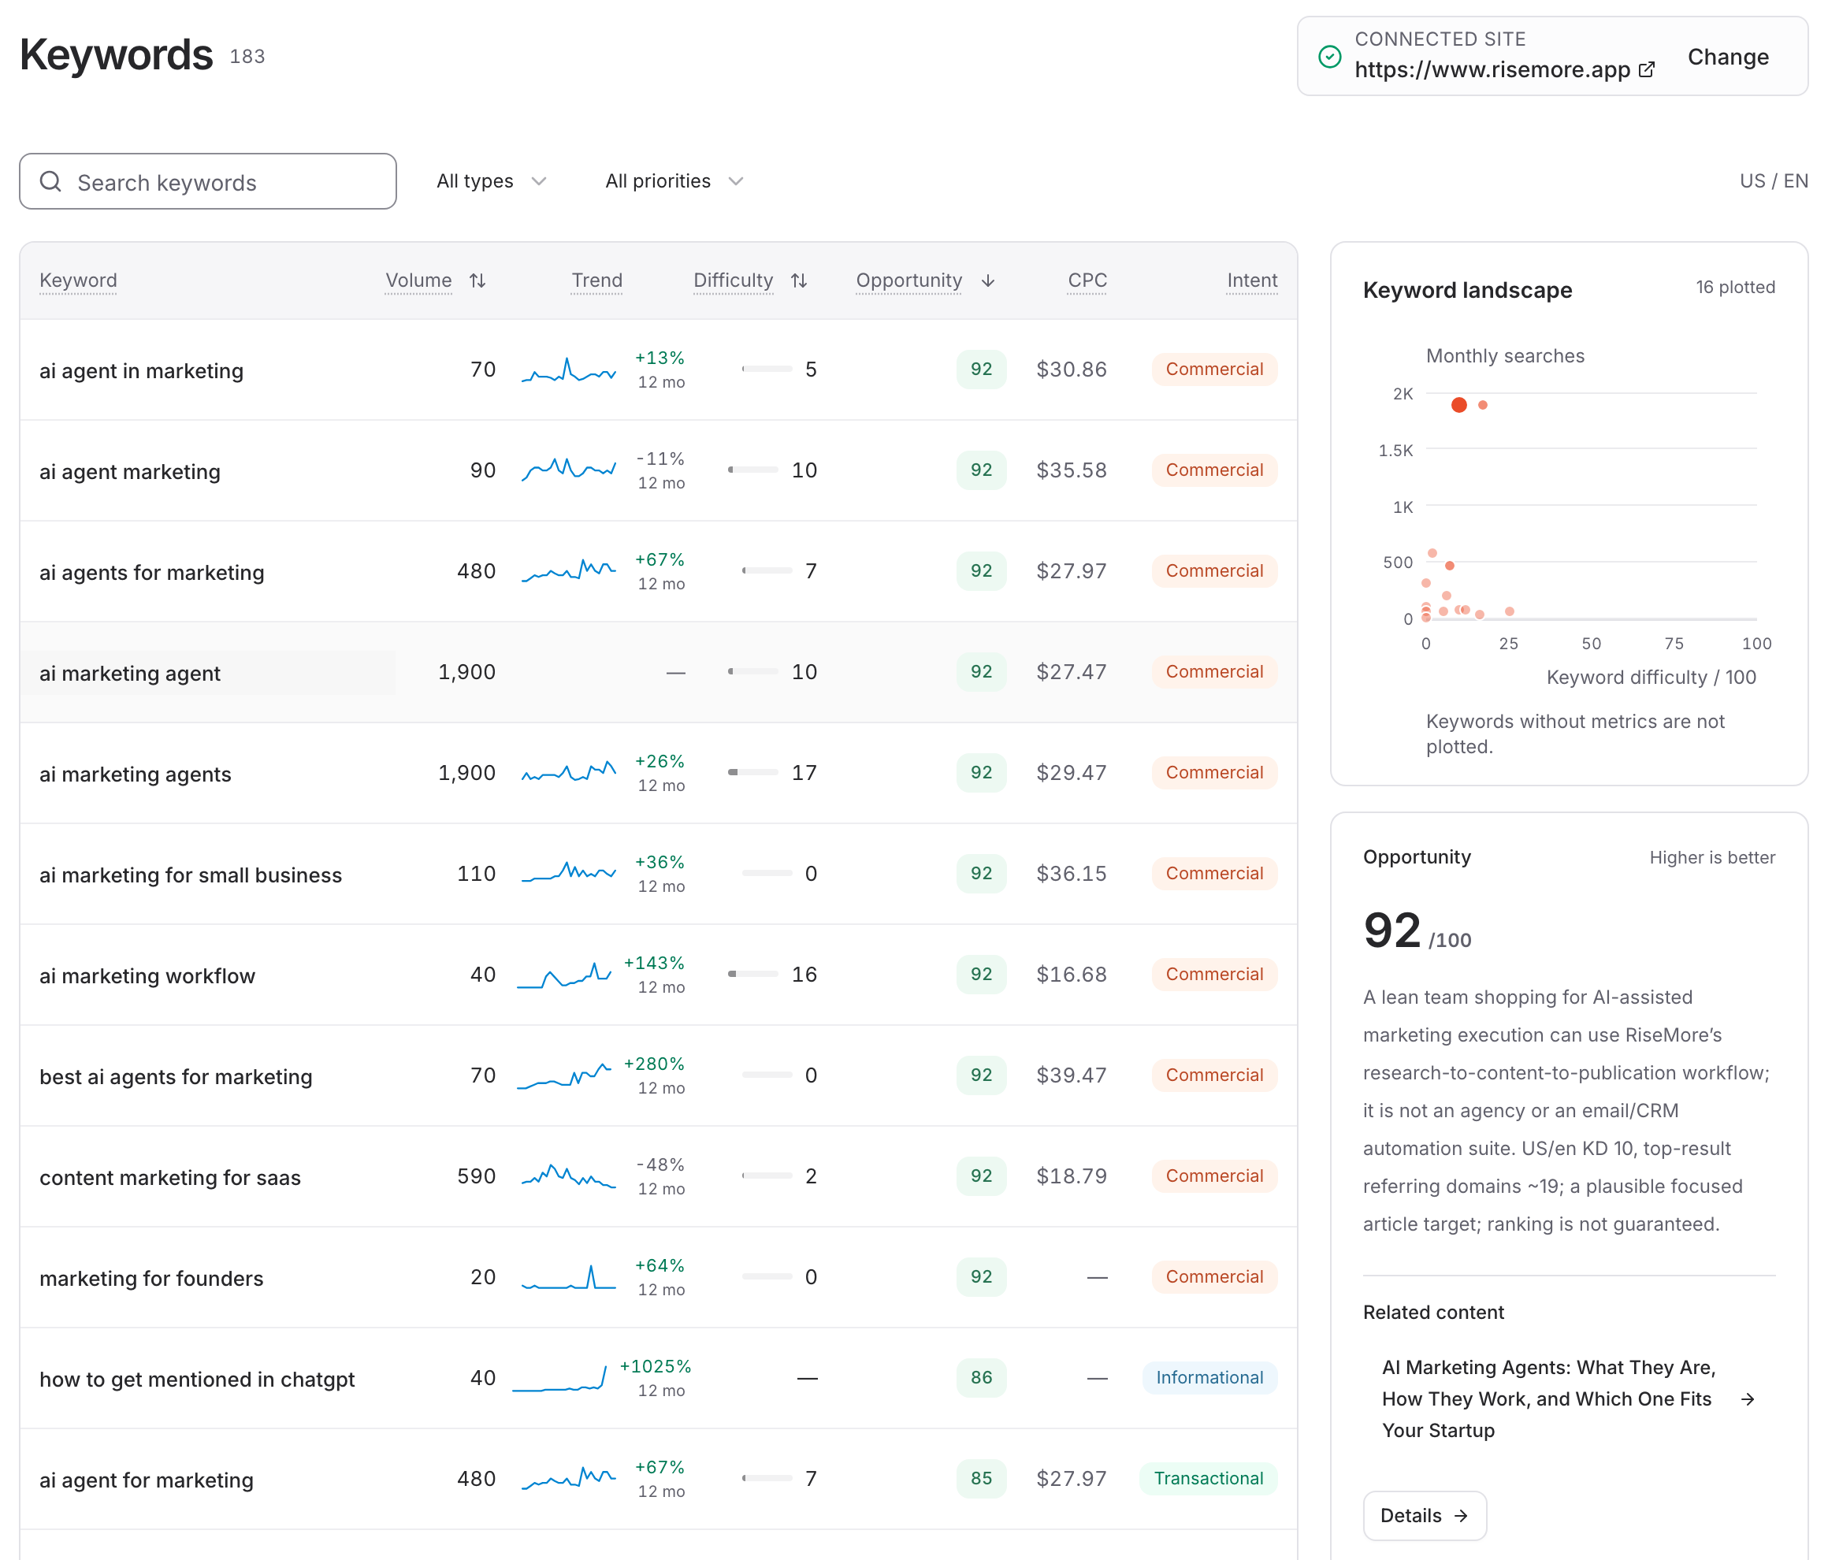Select 'best ai agents for marketing' keyword
Screen dimensions: 1828x1560
tap(176, 1077)
